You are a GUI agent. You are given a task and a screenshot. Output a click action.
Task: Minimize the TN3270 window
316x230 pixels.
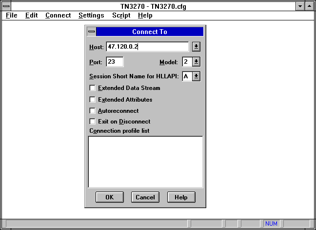point(300,6)
